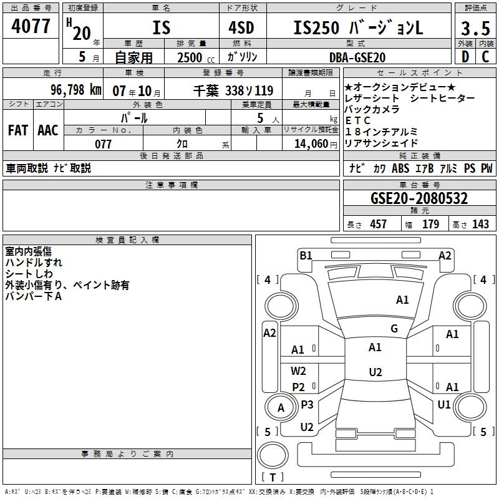Click the chassis number GSE20-2080532
The image size is (499, 499).
[x=419, y=199]
